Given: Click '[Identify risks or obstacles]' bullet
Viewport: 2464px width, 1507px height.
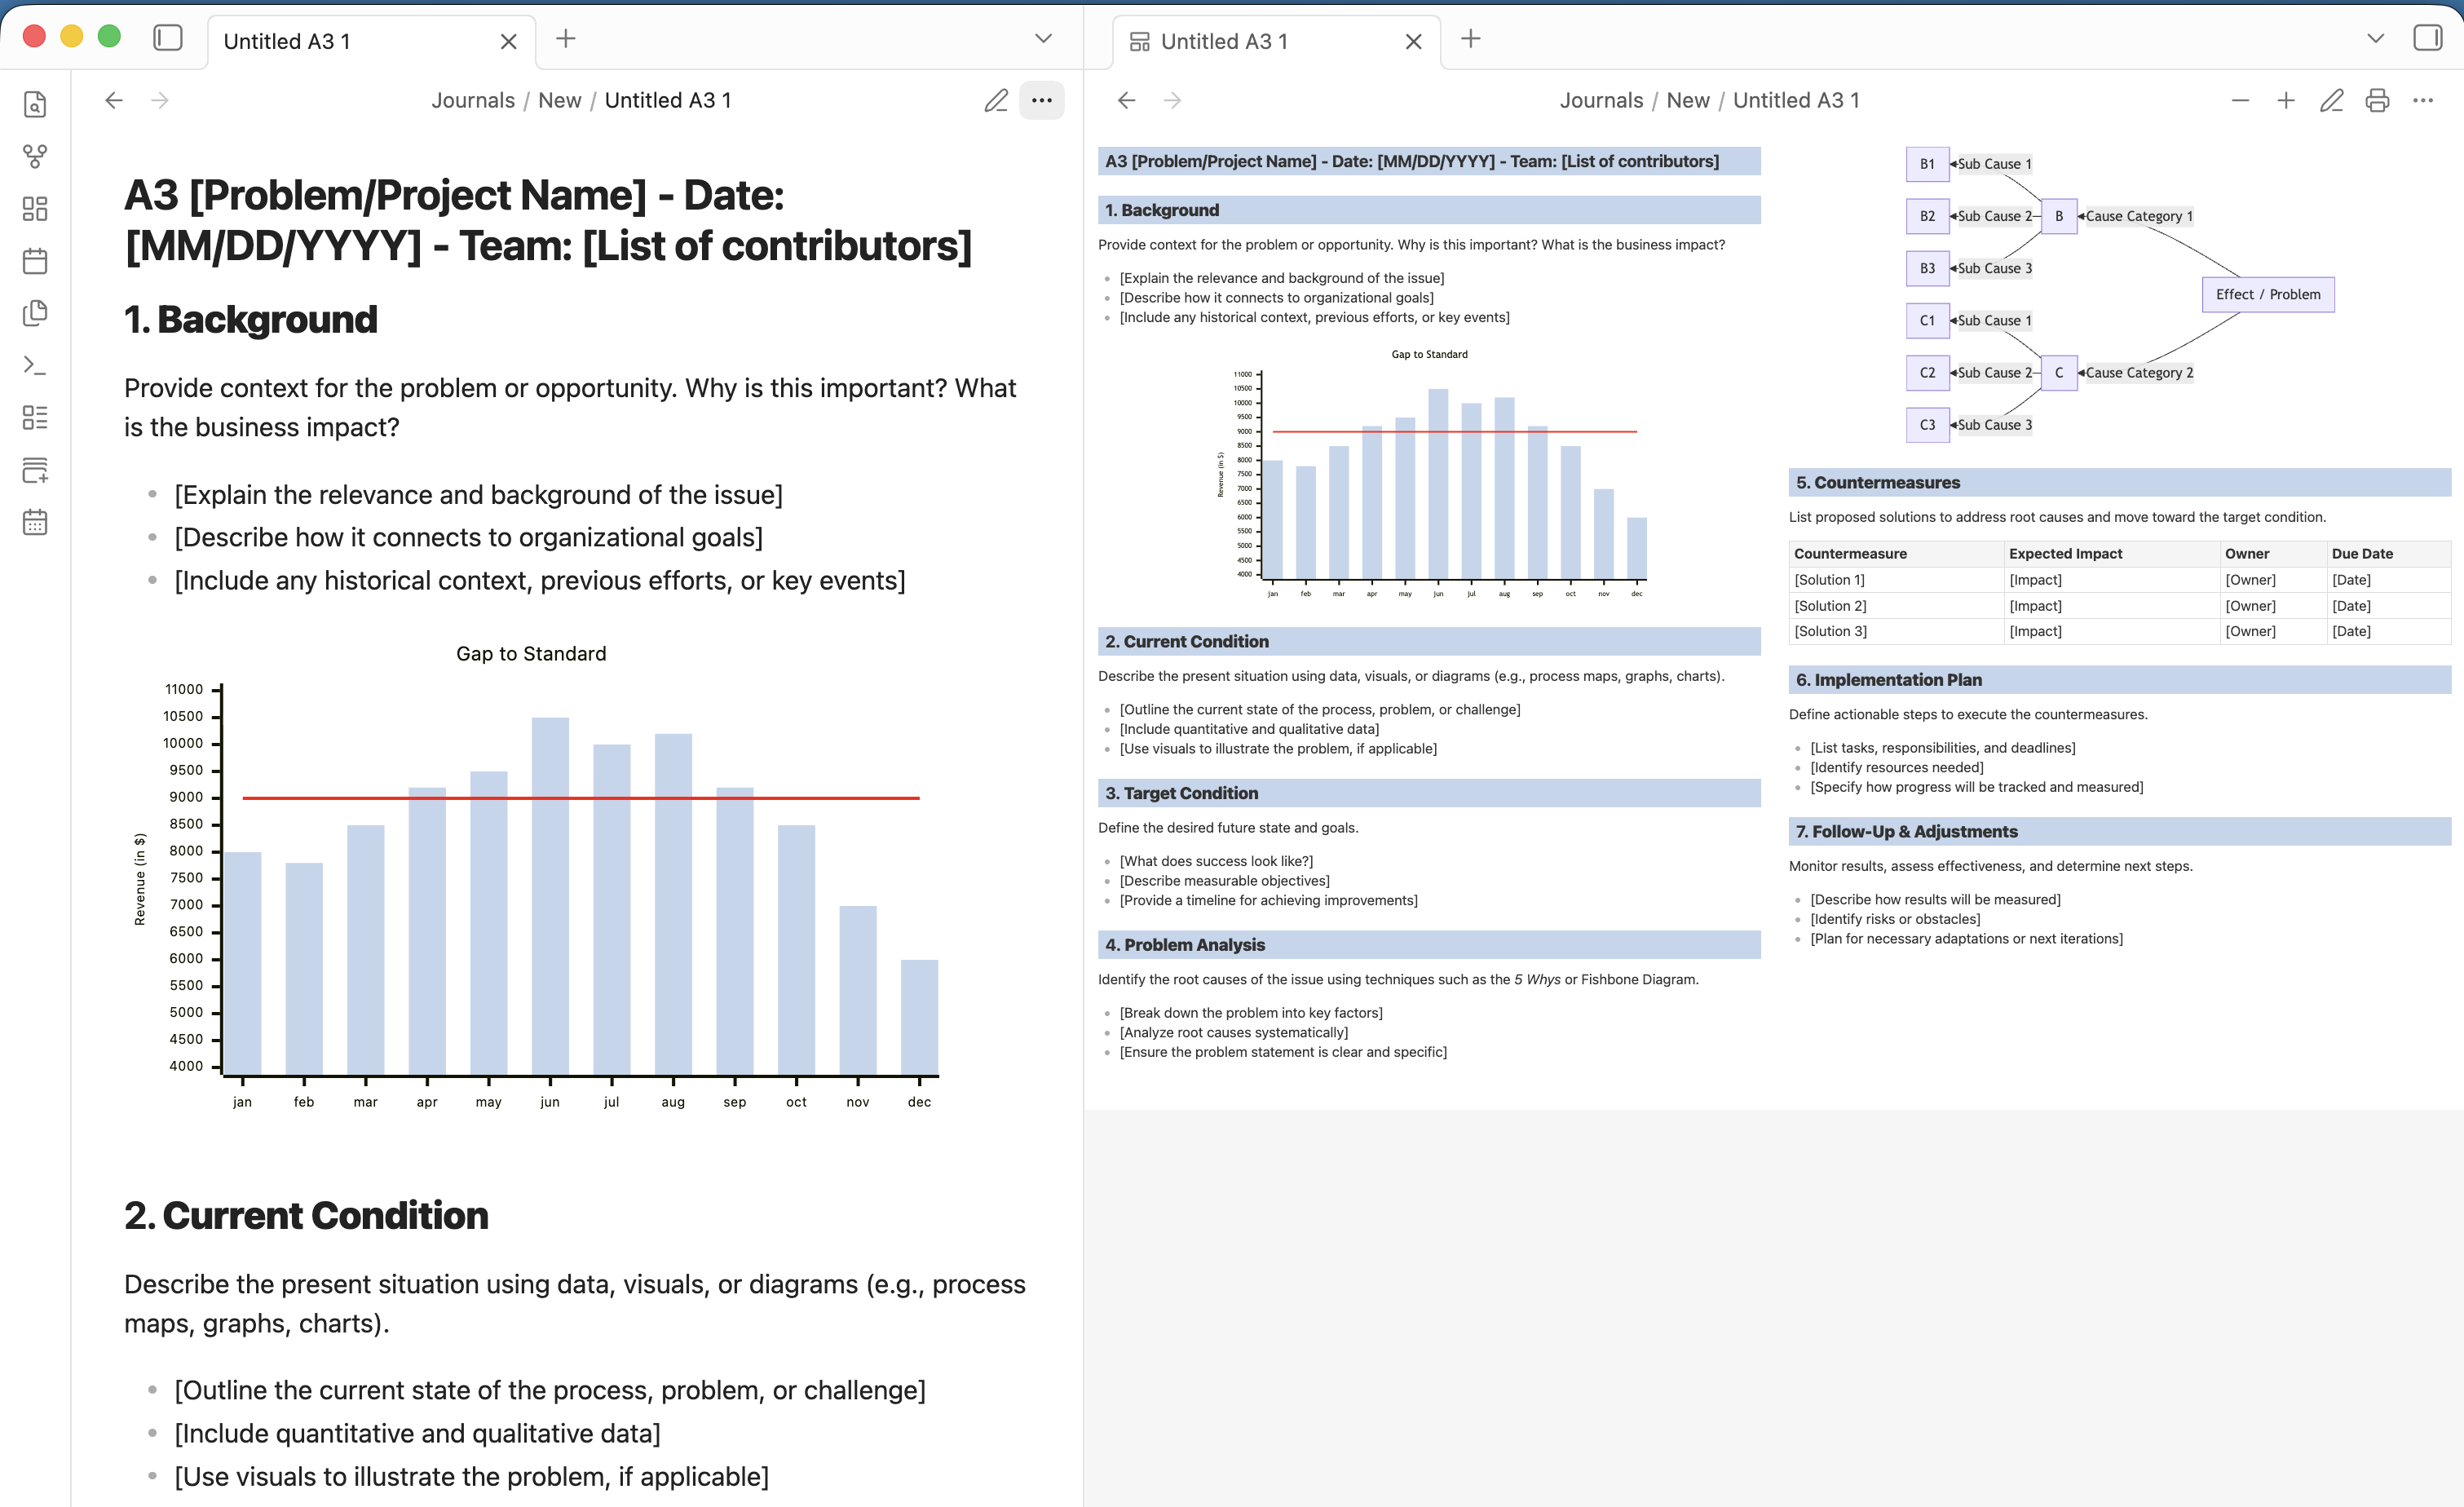Looking at the screenshot, I should click(x=1895, y=919).
